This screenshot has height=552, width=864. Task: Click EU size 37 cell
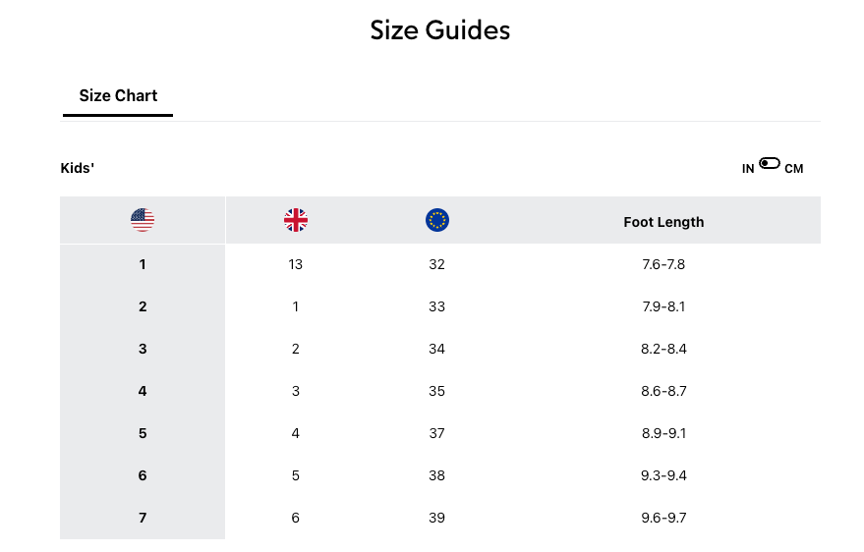point(437,433)
